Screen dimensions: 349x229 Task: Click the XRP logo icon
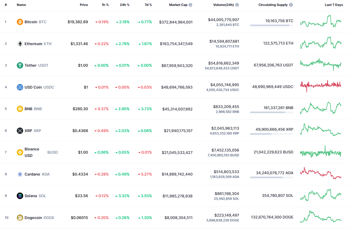pos(20,130)
